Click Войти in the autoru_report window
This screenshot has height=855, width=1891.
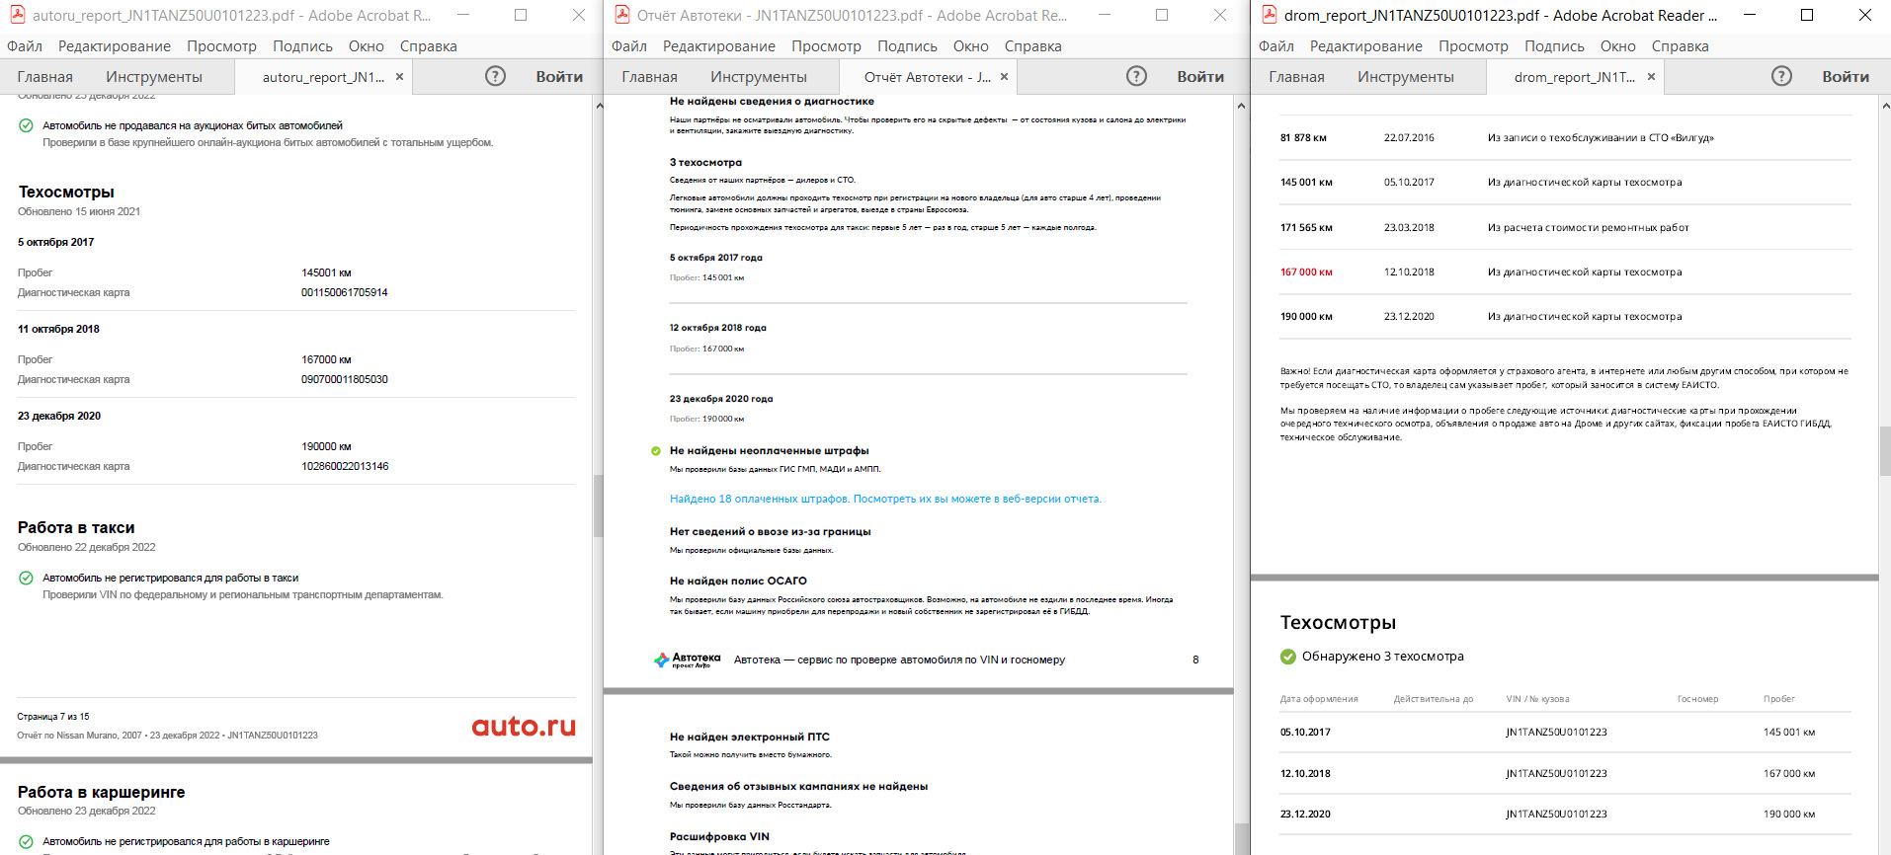[559, 77]
